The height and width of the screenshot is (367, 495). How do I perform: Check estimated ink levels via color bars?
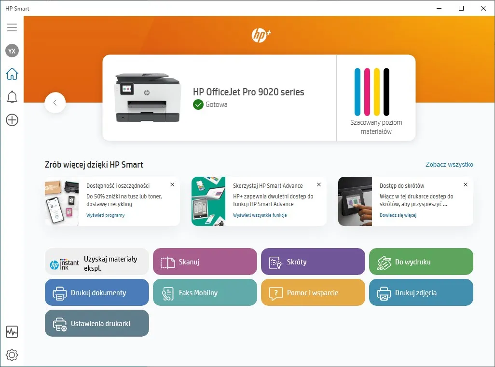(x=371, y=92)
